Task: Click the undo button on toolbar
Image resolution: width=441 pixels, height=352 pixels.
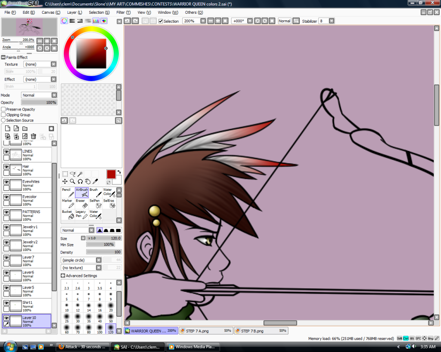Action: pyautogui.click(x=127, y=21)
